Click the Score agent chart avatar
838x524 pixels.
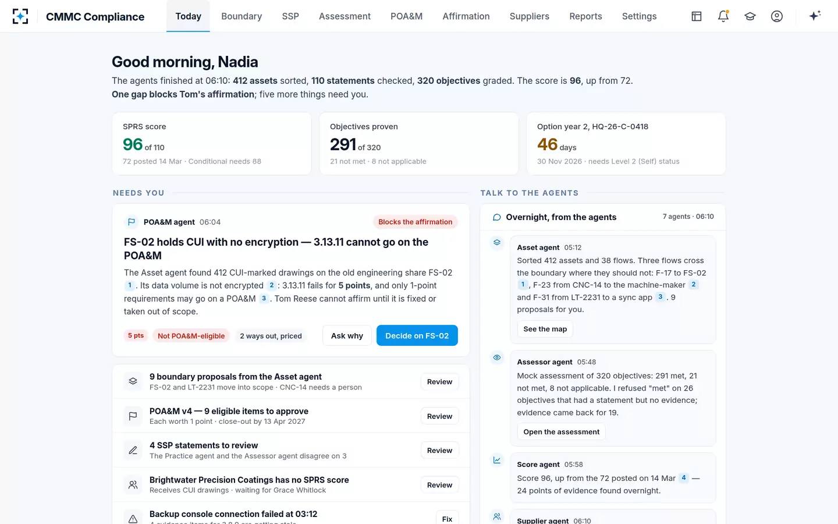tap(497, 460)
